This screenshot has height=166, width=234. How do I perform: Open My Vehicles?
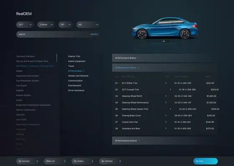[110, 161]
